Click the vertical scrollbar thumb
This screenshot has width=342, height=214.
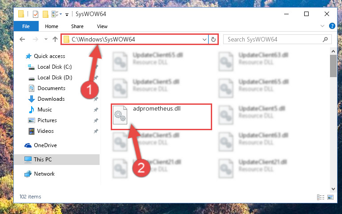pyautogui.click(x=333, y=66)
